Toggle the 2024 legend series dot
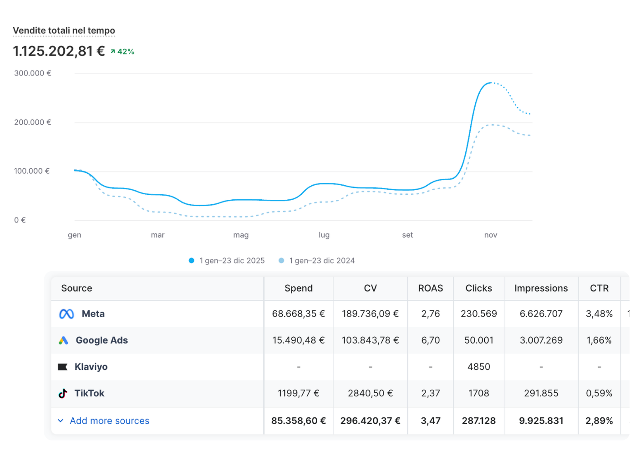 pyautogui.click(x=281, y=261)
